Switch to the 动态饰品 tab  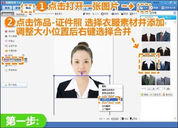[20, 14]
